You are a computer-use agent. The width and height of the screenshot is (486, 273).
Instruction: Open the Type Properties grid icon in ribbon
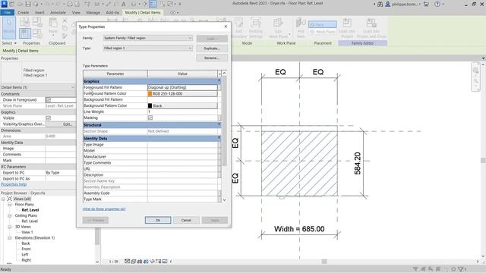(25, 33)
